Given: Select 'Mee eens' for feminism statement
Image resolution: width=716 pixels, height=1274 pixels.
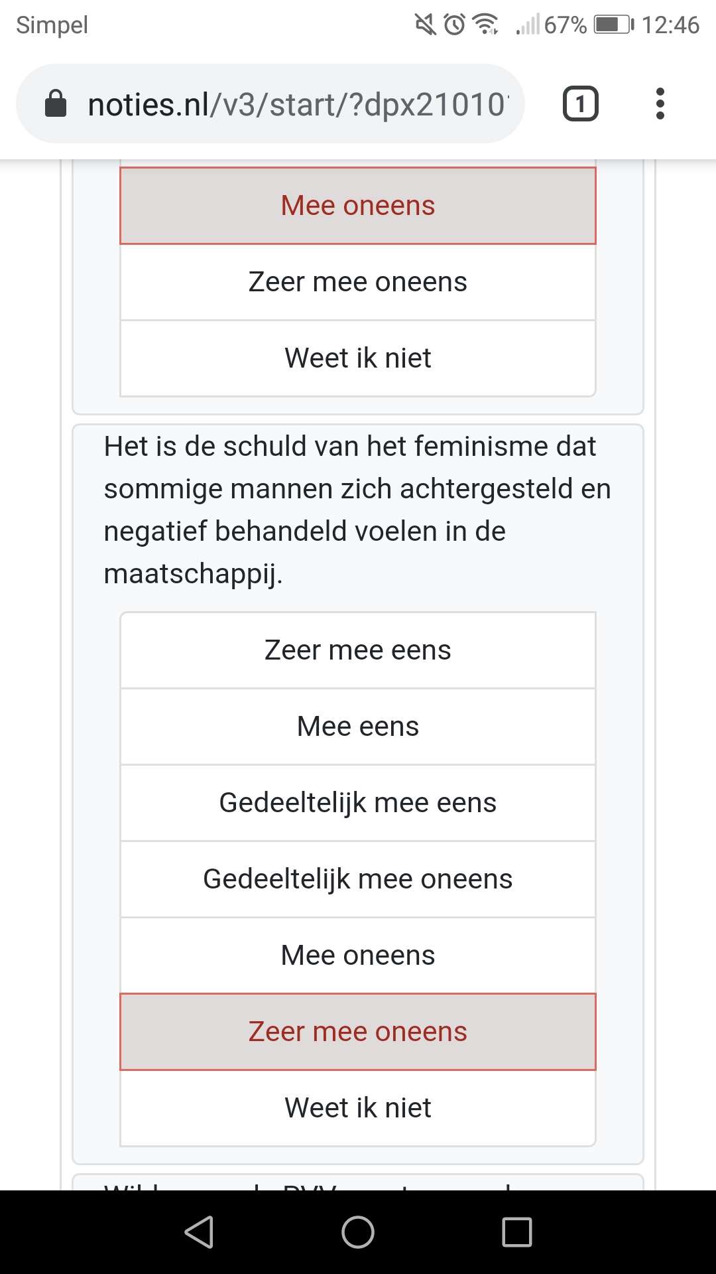Looking at the screenshot, I should (358, 727).
